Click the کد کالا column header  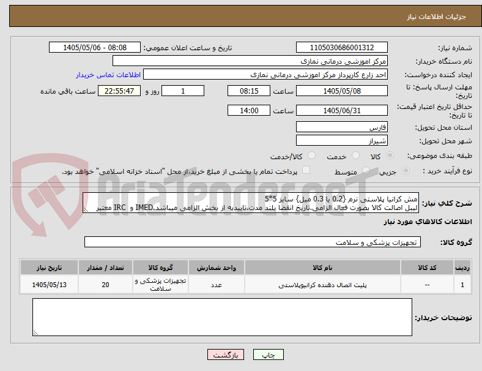[x=428, y=268]
